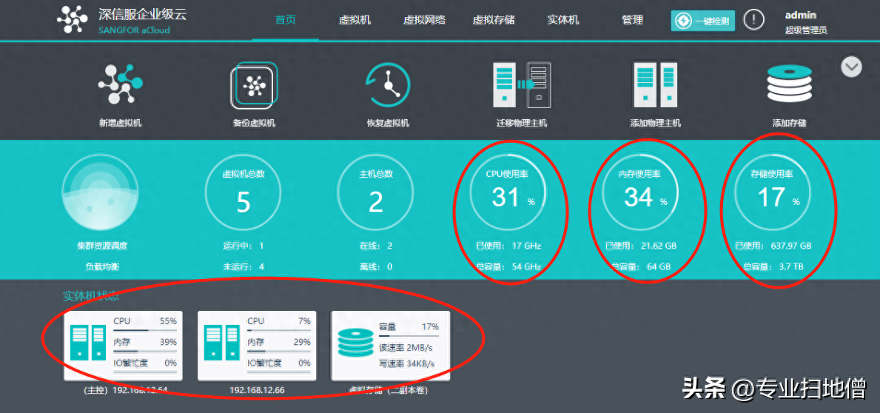Image resolution: width=880 pixels, height=413 pixels.
Task: Click the 恢复虚拟机 restore icon
Action: [x=388, y=86]
